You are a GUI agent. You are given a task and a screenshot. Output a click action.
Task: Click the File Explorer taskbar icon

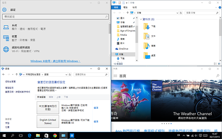38,136
